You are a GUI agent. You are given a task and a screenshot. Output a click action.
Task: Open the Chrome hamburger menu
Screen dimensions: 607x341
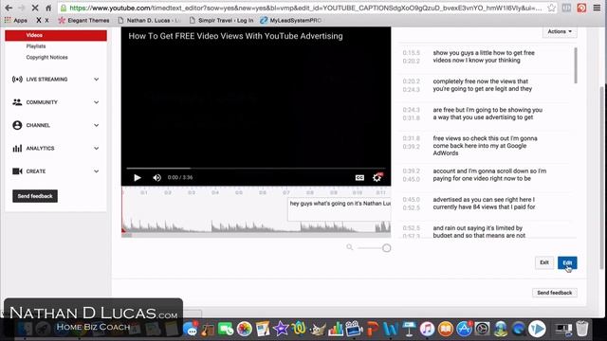pos(597,8)
